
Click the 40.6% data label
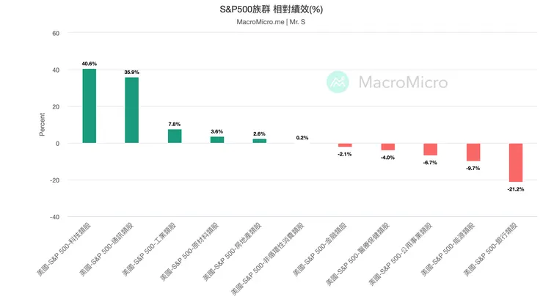89,64
